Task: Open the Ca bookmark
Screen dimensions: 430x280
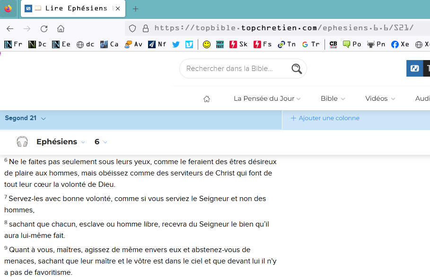Action: click(109, 44)
